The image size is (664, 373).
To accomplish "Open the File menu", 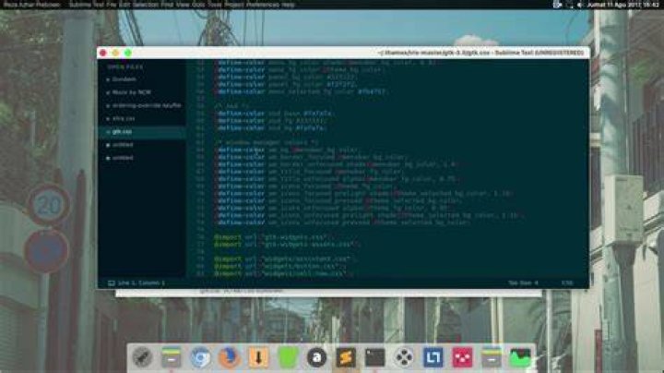I will coord(112,5).
